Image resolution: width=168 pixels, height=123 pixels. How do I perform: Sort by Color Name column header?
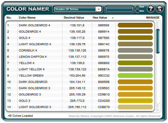[x=27, y=18]
